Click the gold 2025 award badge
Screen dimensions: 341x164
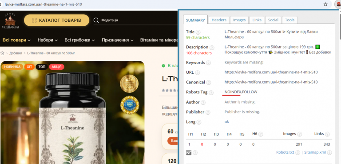click(129, 84)
